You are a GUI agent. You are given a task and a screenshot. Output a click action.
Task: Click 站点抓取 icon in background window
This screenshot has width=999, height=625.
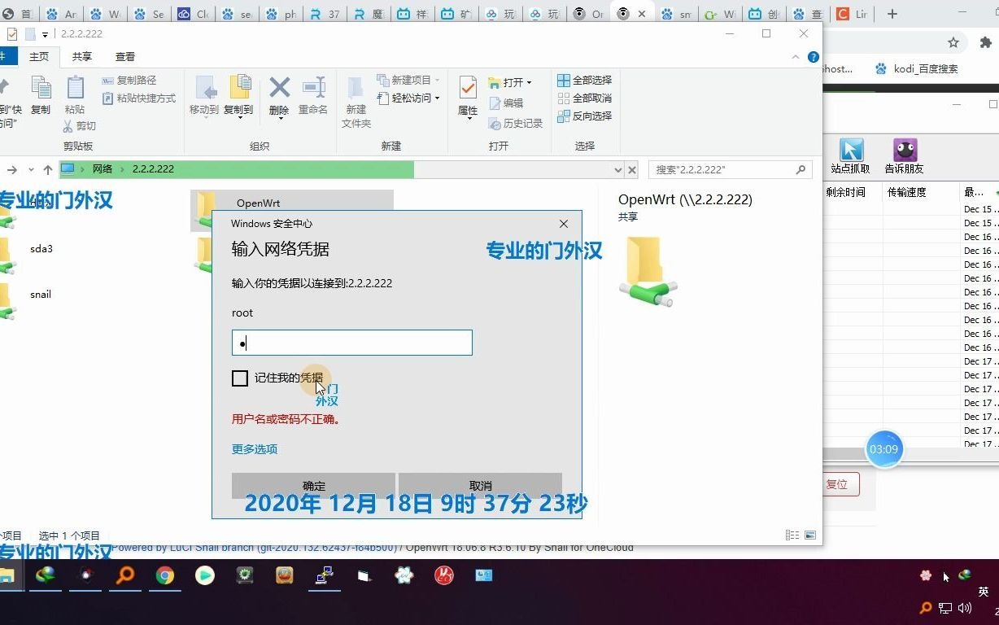point(850,156)
